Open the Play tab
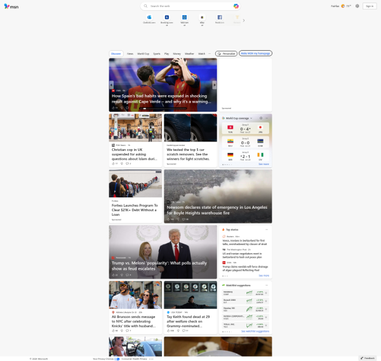This screenshot has width=381, height=361. 166,54
